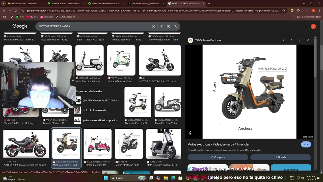
Task: Open the preview panel three-dot menu
Action: [x=300, y=40]
